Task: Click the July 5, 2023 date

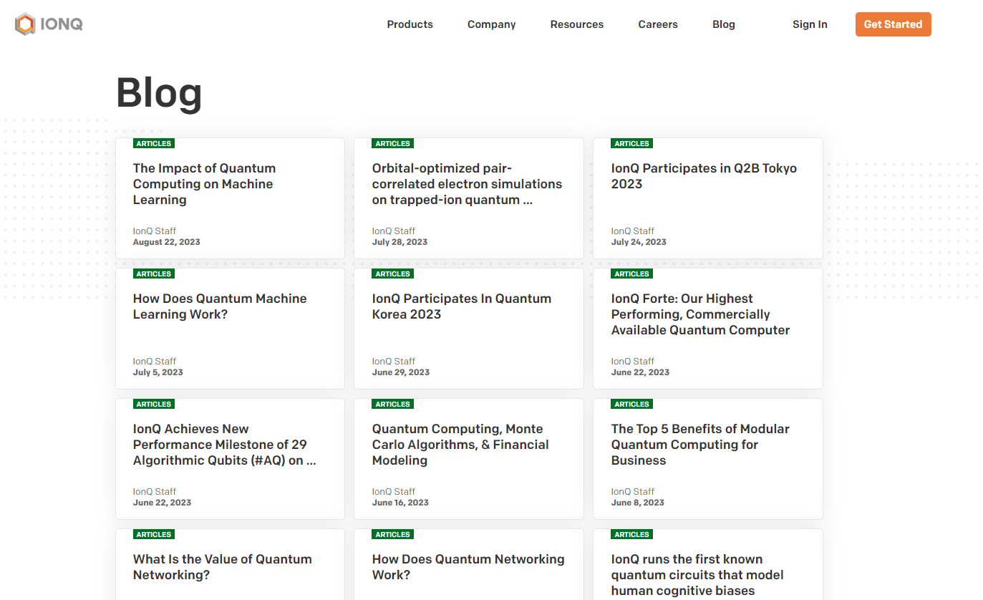Action: coord(158,372)
